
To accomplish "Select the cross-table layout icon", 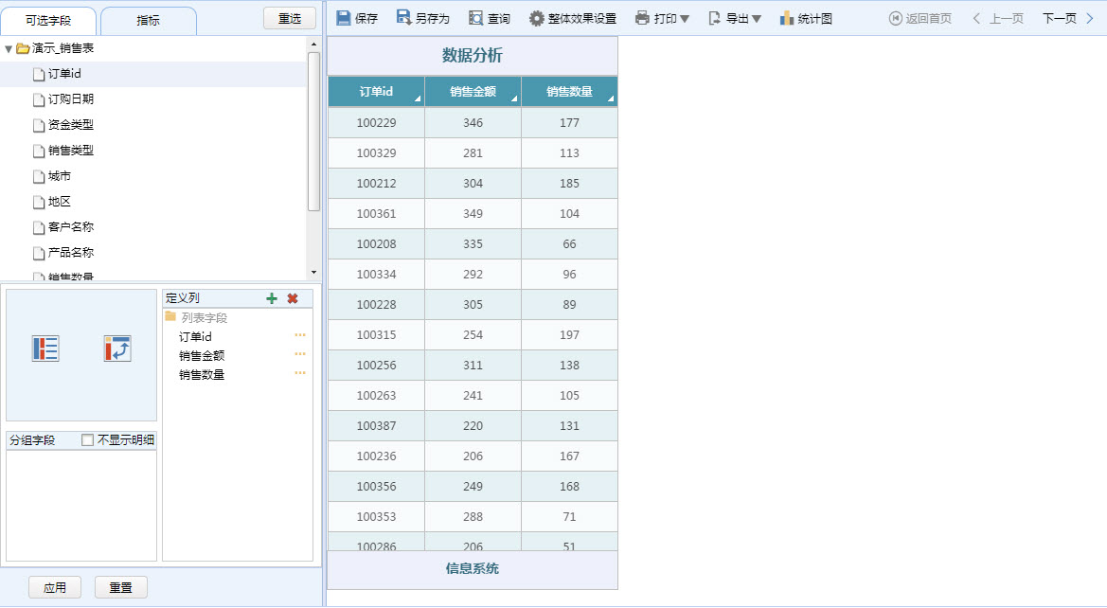I will [x=117, y=349].
